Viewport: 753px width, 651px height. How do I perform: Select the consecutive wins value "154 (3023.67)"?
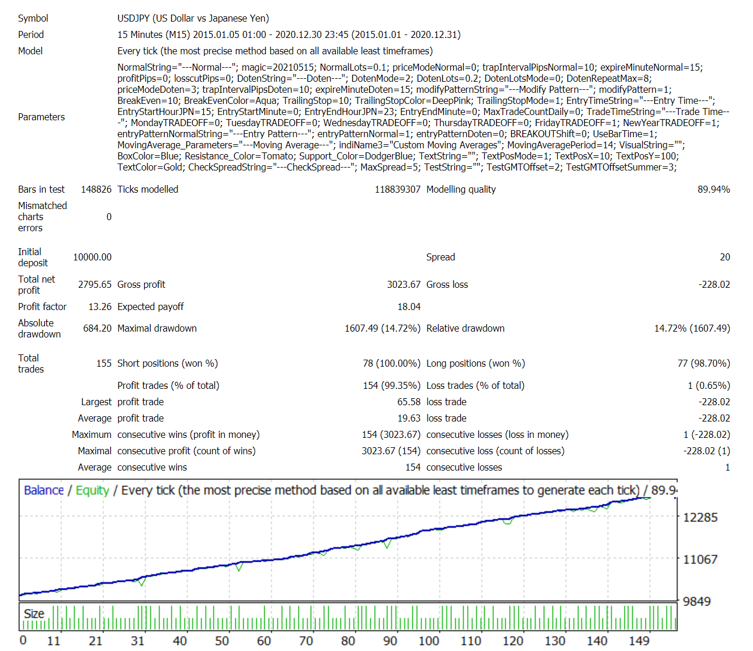pos(391,435)
